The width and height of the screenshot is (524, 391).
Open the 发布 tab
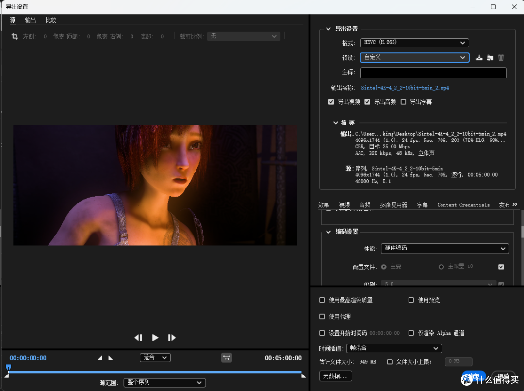tap(504, 205)
